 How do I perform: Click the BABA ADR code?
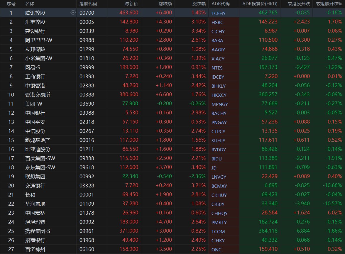pos(217,40)
